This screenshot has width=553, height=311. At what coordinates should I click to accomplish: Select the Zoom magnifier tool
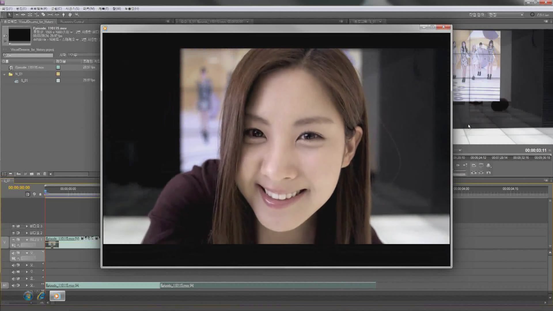point(77,14)
